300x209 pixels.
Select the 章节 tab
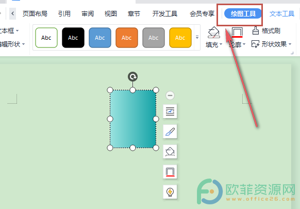coord(134,13)
